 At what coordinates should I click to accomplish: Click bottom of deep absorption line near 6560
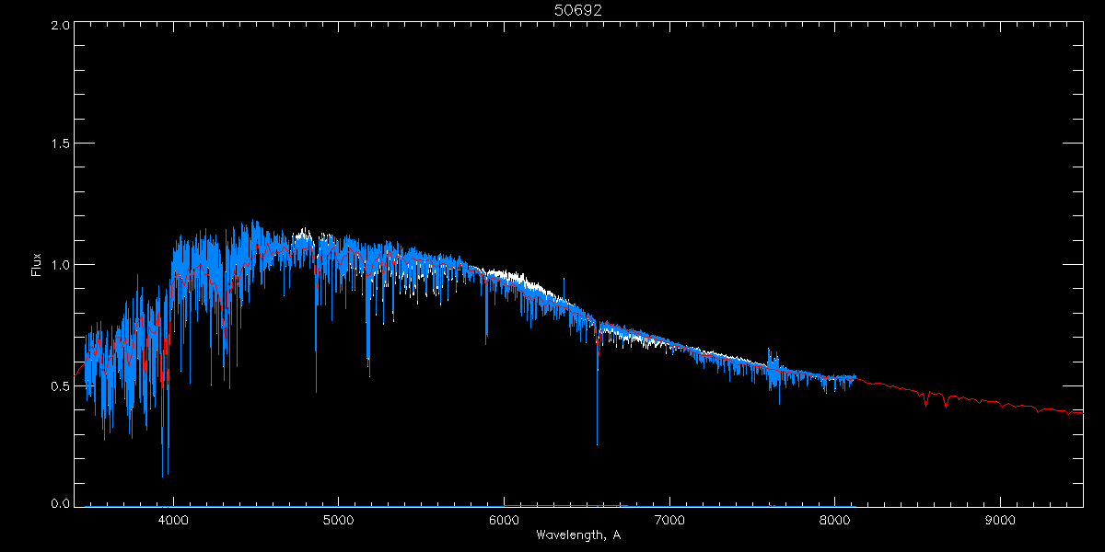coord(597,443)
